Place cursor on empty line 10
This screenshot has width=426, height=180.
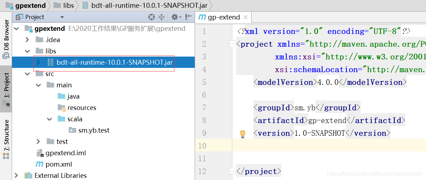pos(329,146)
